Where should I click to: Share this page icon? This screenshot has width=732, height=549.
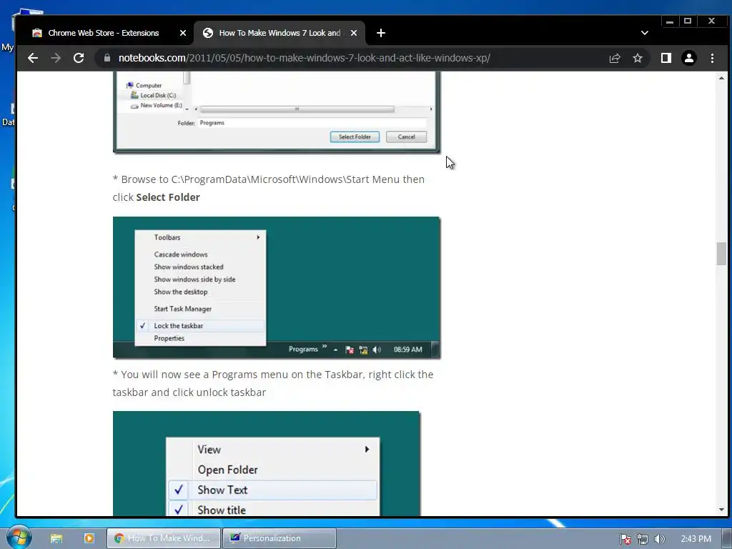click(x=614, y=58)
